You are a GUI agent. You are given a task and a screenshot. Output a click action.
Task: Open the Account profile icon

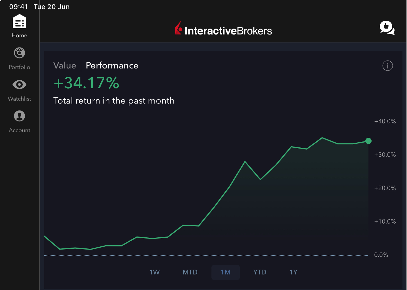(20, 116)
